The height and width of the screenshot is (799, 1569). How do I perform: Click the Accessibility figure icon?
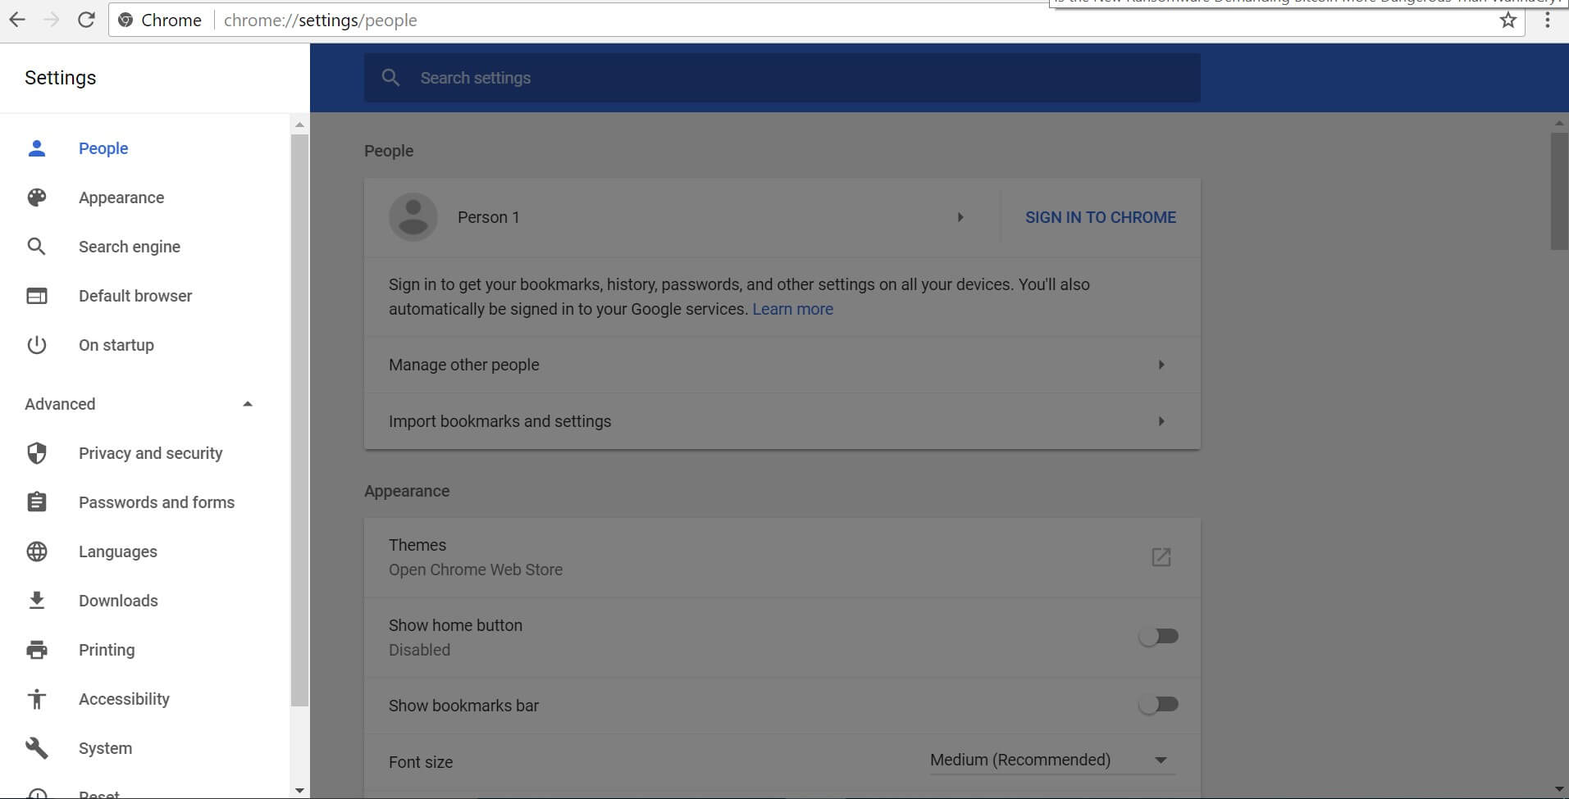click(37, 699)
